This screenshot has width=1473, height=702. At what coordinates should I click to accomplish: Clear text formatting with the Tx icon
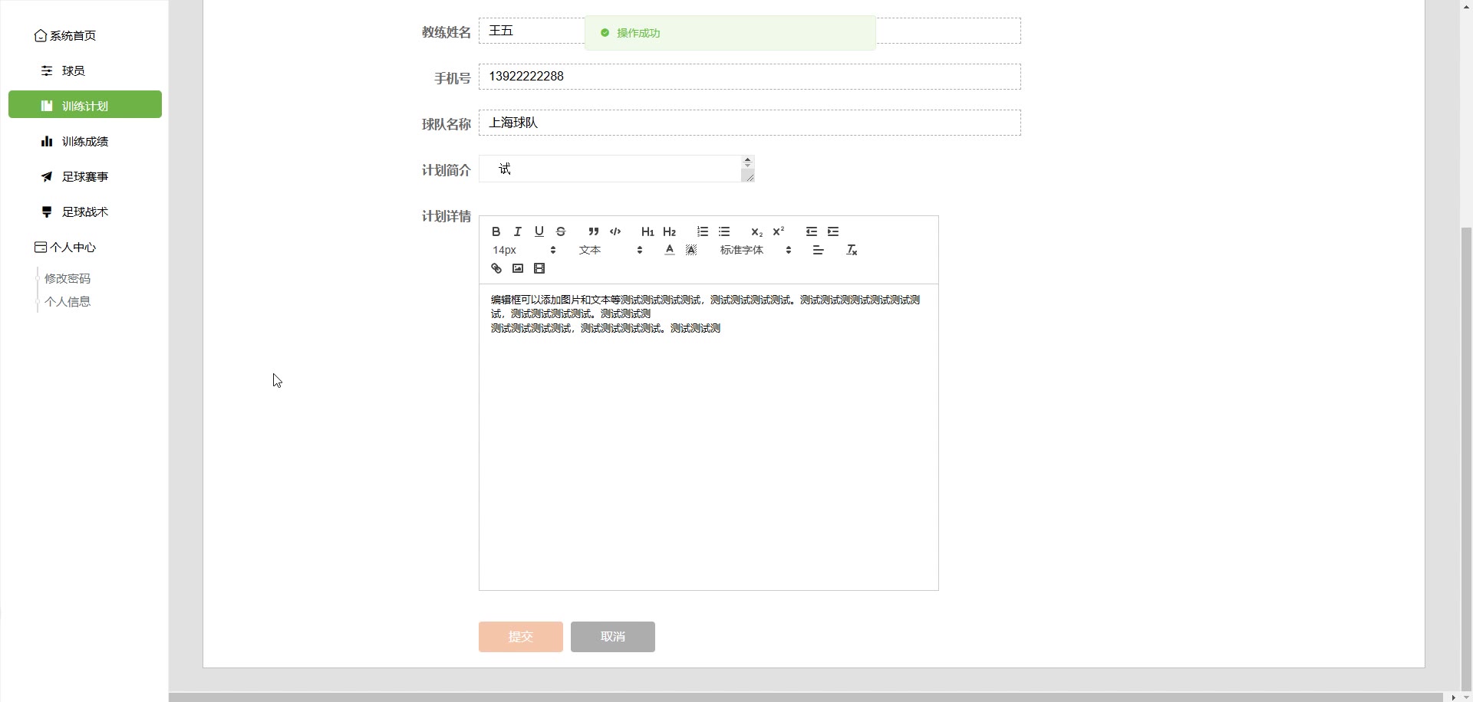852,250
